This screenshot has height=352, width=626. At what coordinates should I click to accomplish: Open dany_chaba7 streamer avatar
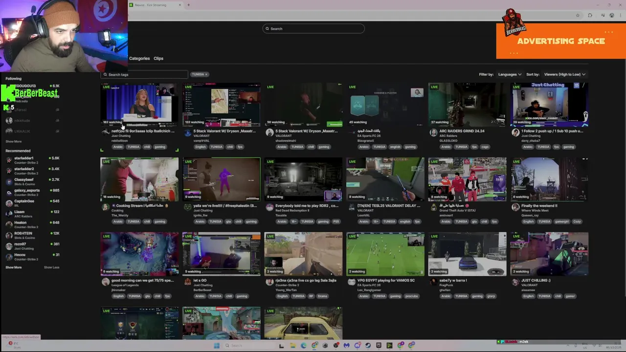point(515,132)
